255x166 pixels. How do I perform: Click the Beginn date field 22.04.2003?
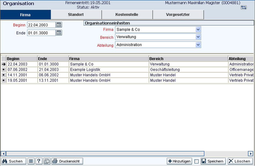[x=41, y=25]
